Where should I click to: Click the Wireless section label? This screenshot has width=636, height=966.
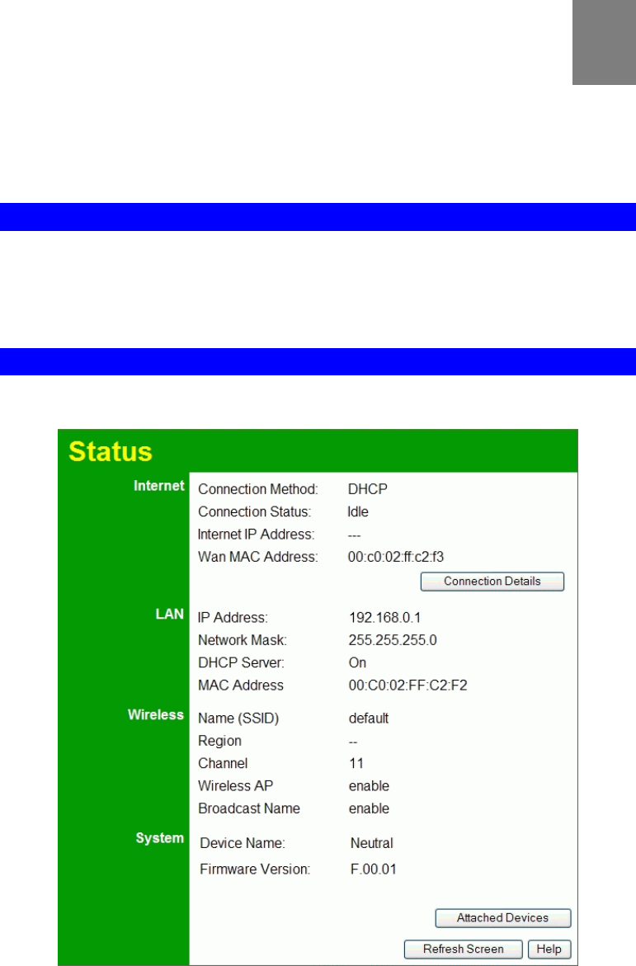[x=156, y=714]
